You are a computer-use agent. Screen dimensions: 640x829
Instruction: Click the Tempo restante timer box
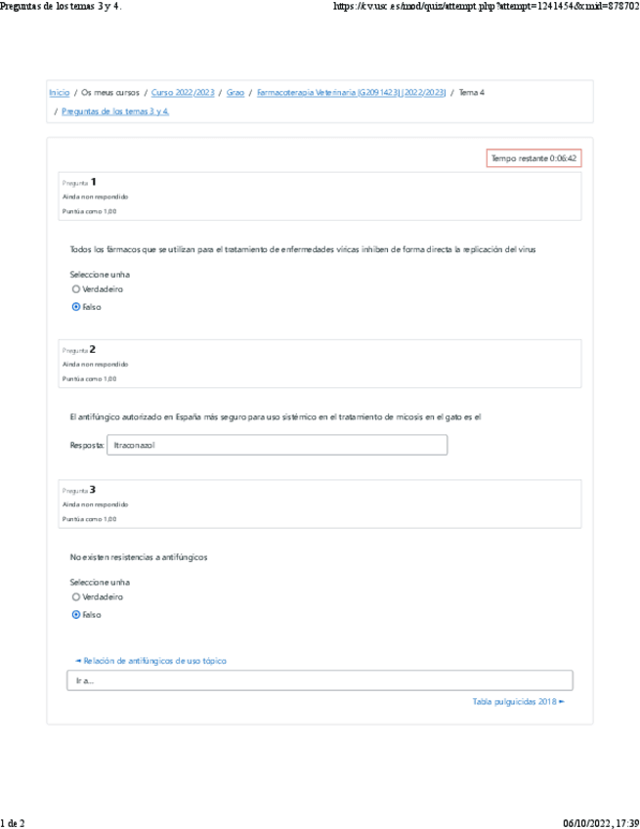tap(533, 158)
